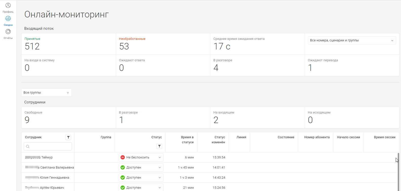Screen dimensions: 401x191
Task: Click the Начало сессии column header
Action: (x=348, y=137)
